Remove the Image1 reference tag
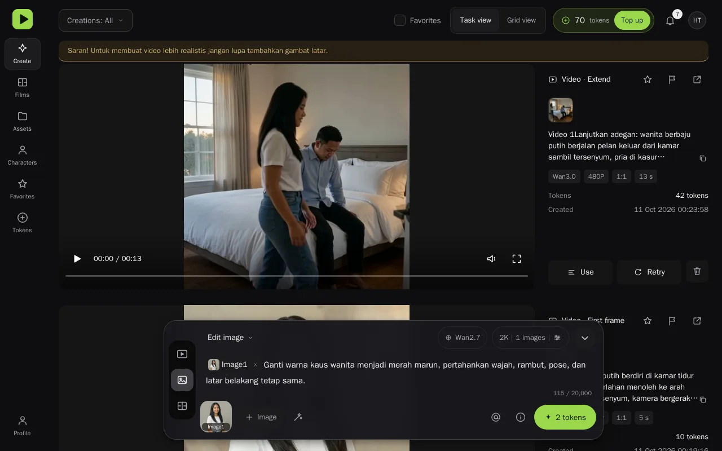 tap(256, 365)
